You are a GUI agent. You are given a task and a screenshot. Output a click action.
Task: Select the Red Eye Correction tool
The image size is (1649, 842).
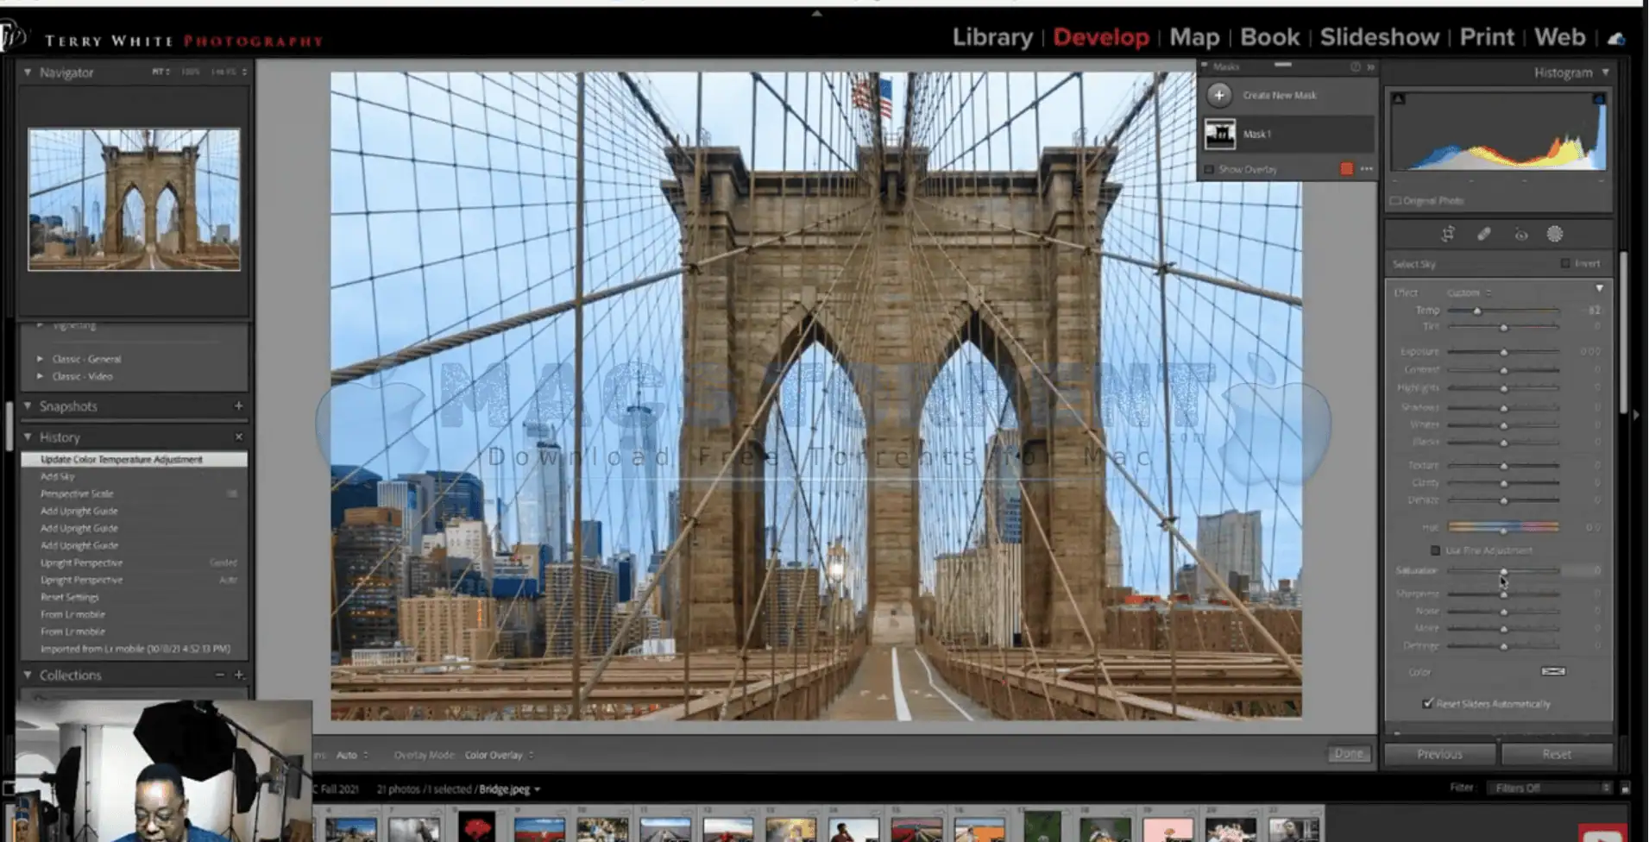pyautogui.click(x=1520, y=235)
